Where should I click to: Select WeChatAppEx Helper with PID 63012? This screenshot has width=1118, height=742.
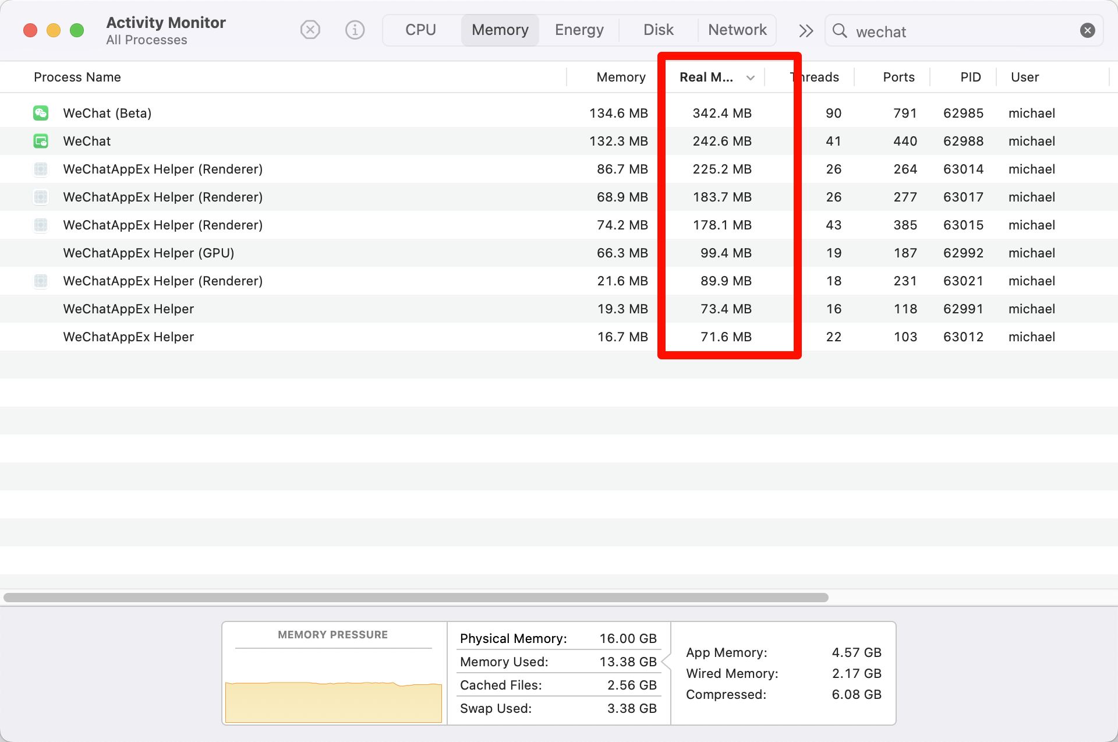[559, 337]
